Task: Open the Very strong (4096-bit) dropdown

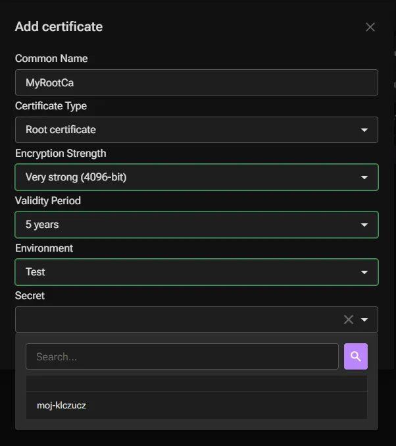Action: click(x=197, y=177)
